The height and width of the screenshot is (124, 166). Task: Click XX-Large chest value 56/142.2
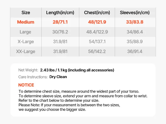(x=97, y=51)
